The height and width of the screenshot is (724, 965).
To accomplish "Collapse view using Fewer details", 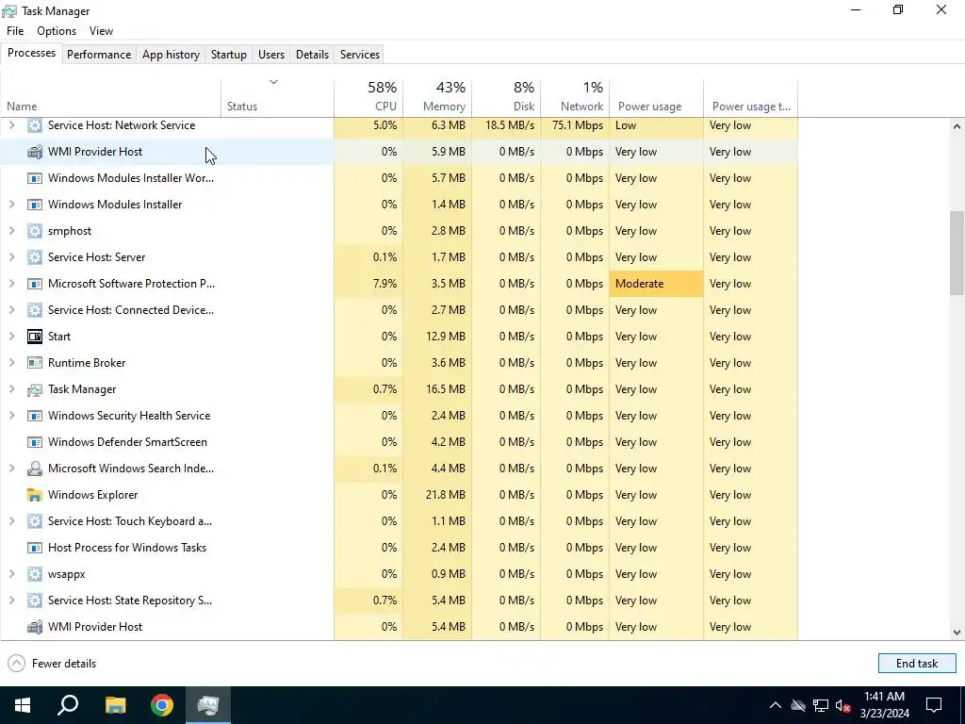I will [53, 664].
